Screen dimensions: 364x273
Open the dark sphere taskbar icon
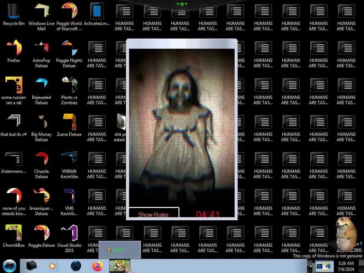[76, 266]
